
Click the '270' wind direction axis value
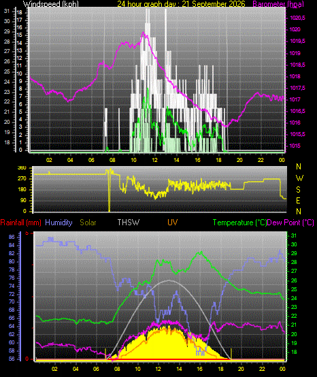(22, 179)
